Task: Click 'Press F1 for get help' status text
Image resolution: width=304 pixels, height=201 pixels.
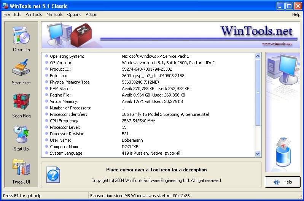Action: click(22, 196)
